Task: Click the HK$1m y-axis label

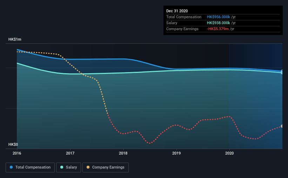Action: click(15, 40)
